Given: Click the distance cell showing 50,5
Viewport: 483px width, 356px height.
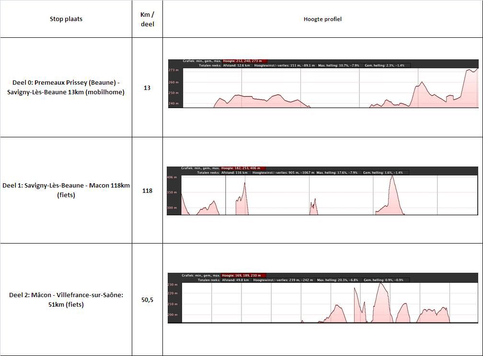Looking at the screenshot, I should tap(147, 300).
